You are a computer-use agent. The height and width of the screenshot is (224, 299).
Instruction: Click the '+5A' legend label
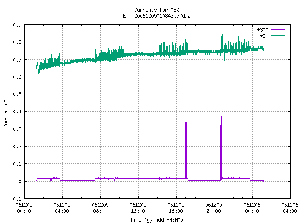264,36
